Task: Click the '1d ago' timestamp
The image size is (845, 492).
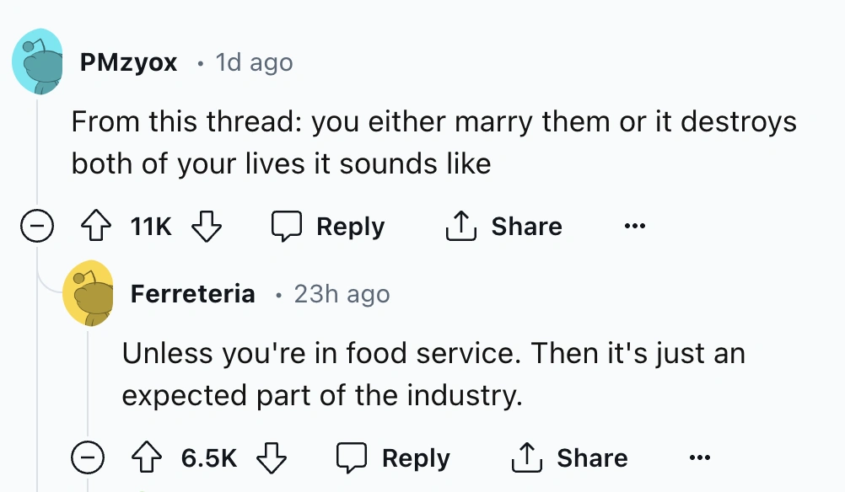Action: [254, 62]
